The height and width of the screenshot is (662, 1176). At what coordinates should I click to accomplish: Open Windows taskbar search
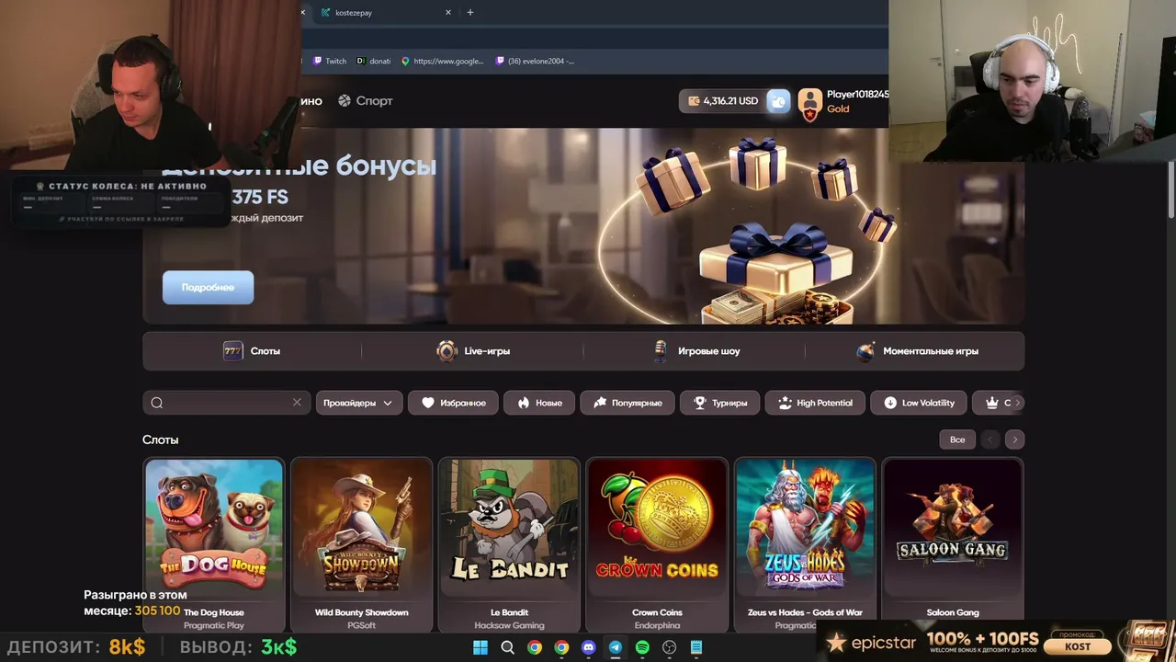507,647
